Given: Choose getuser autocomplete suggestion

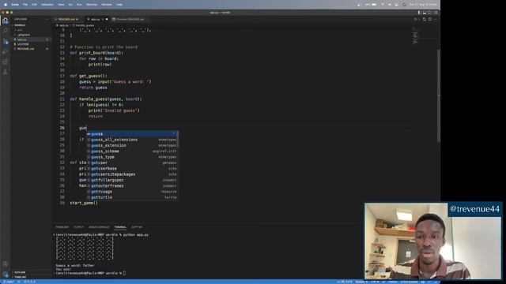Looking at the screenshot, I should (132, 163).
